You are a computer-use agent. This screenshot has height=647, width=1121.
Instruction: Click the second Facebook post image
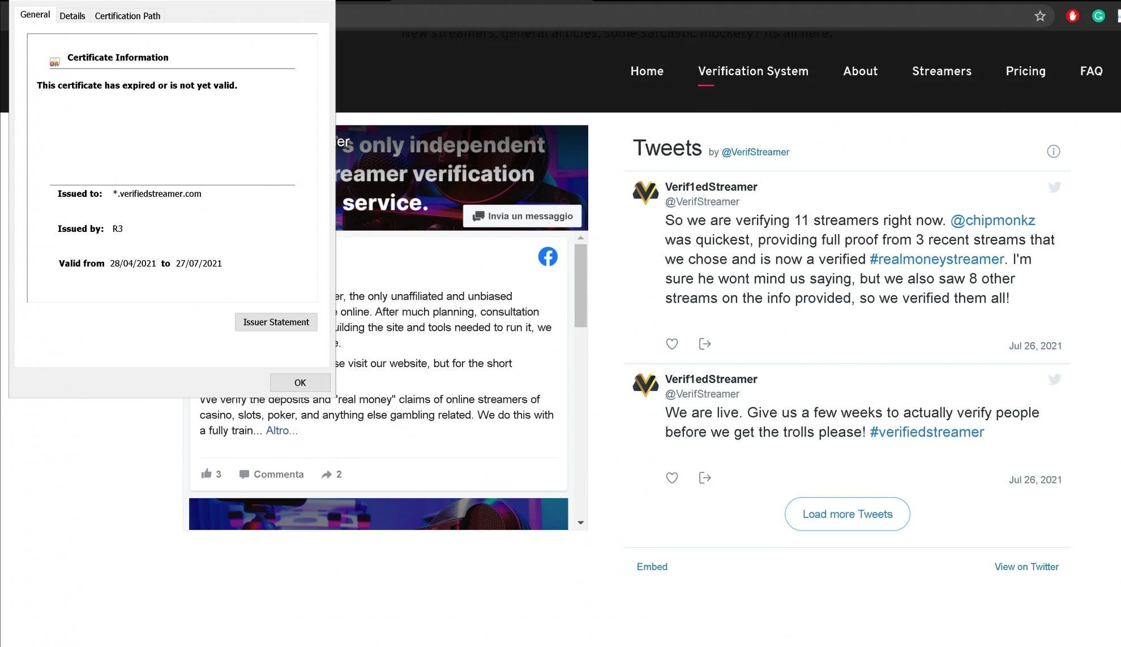coord(378,514)
